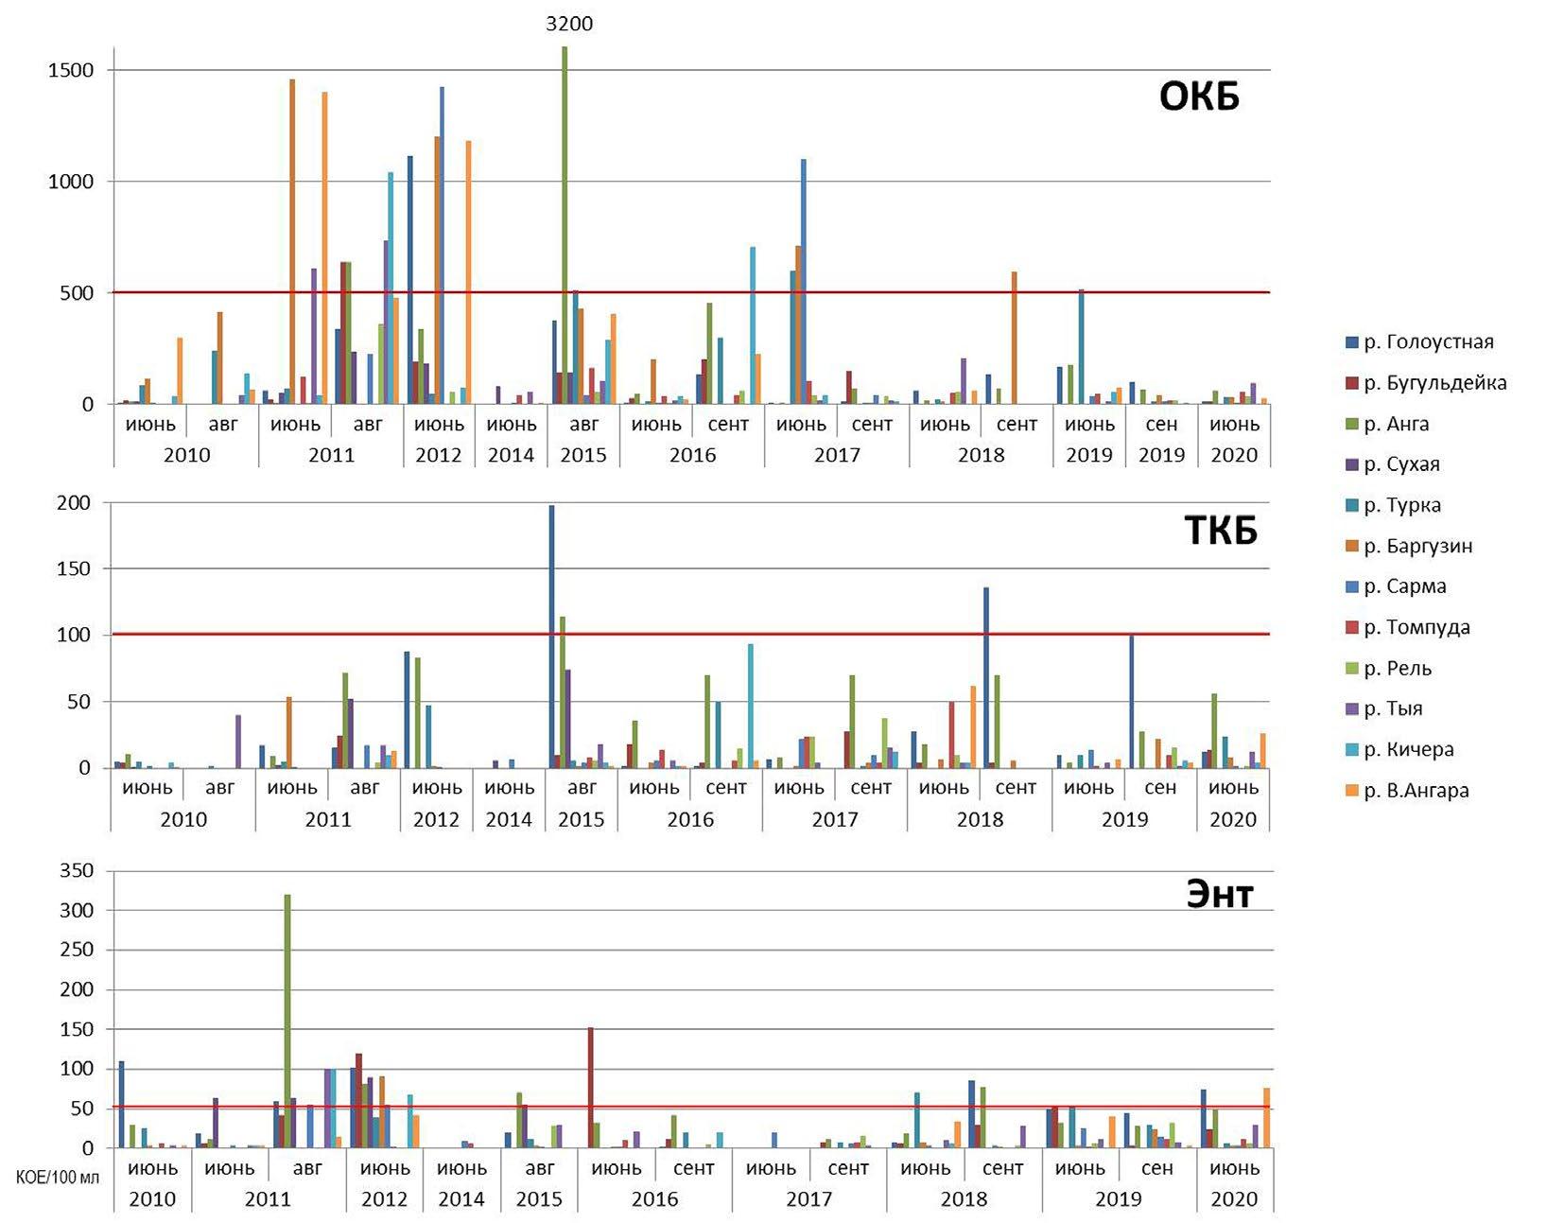Select the р. Тыя legend label
This screenshot has width=1564, height=1223.
[1393, 708]
